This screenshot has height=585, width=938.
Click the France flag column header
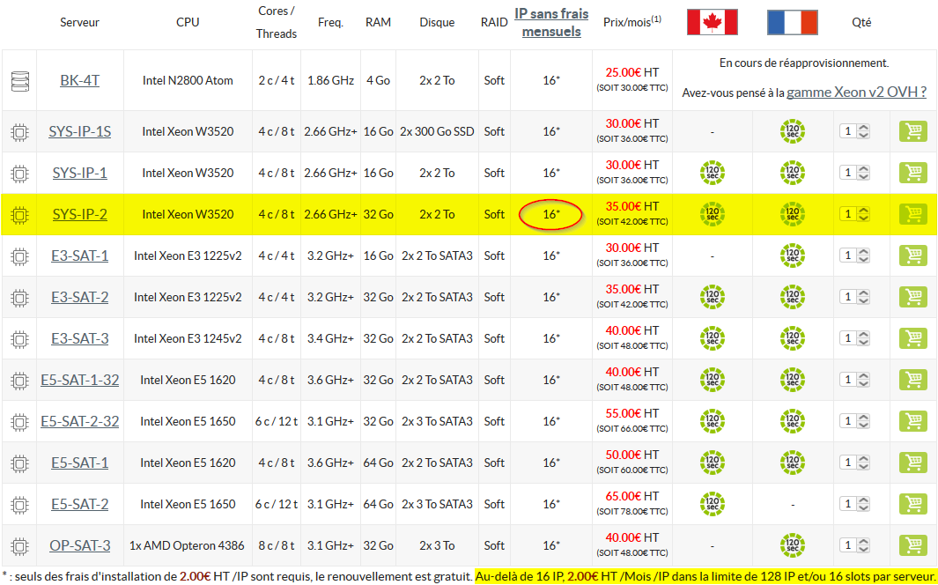(x=792, y=22)
